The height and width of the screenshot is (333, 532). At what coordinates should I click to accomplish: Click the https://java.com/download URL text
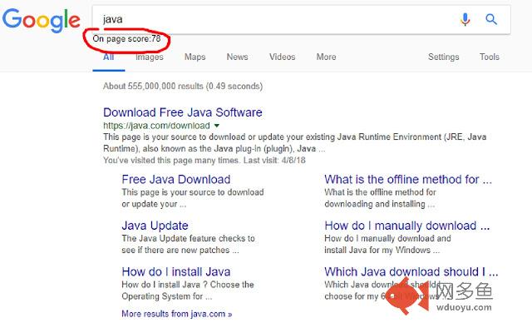[x=156, y=126]
